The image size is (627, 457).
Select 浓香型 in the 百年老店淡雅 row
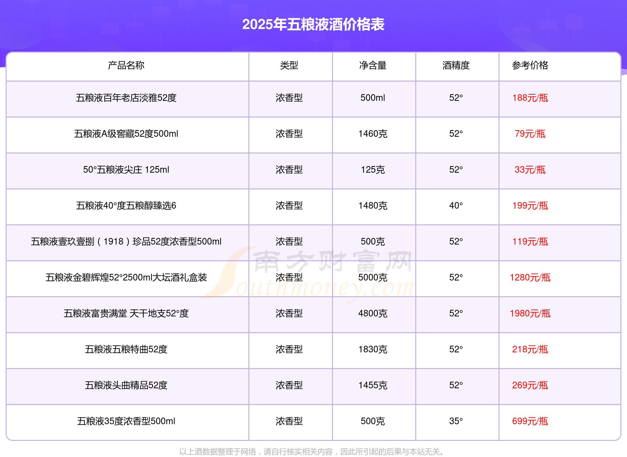pos(289,98)
